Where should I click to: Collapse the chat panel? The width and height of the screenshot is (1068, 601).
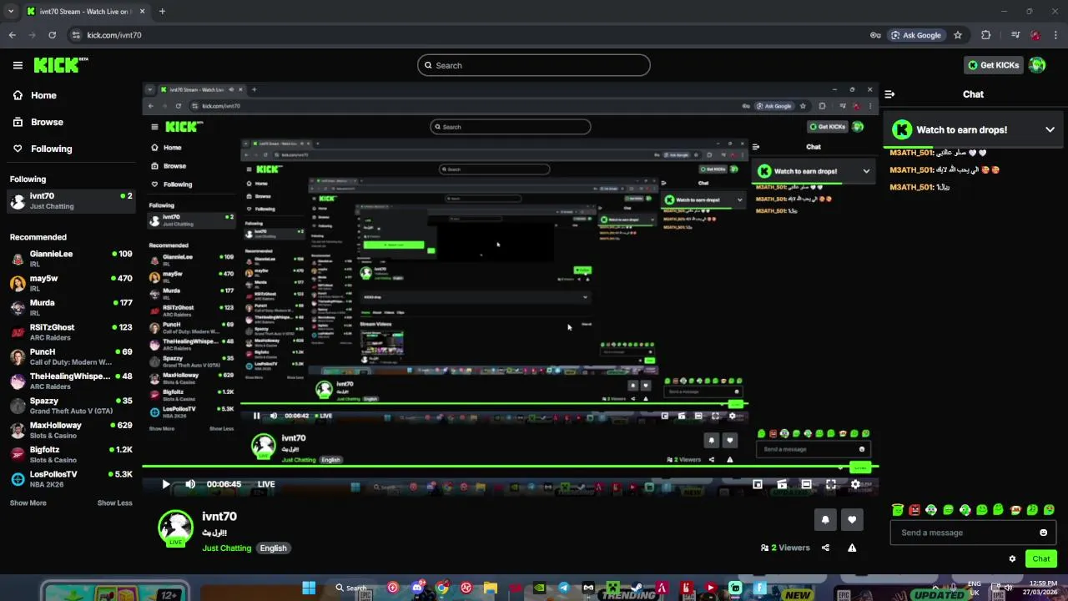[889, 94]
